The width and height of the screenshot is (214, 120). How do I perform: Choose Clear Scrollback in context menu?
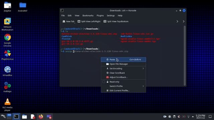click(123, 73)
